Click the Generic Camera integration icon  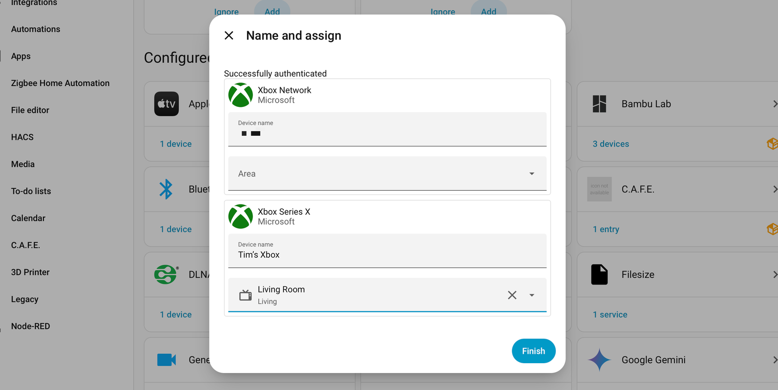[166, 360]
